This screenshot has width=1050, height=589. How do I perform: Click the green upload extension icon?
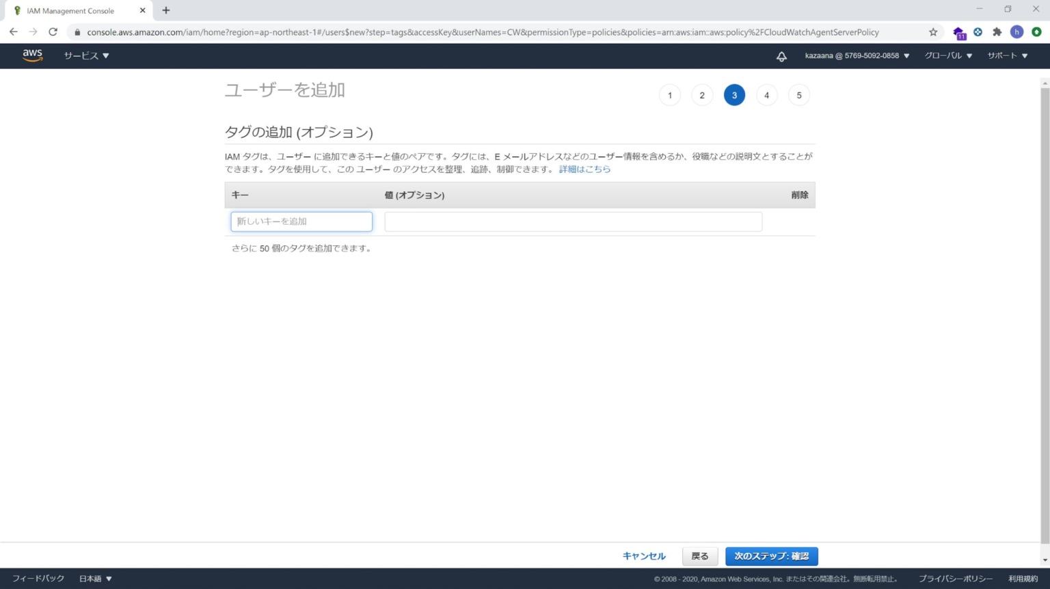point(1038,31)
